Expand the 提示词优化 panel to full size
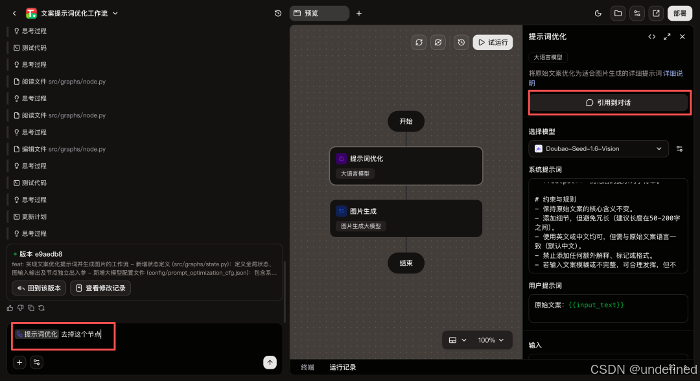700x381 pixels. [x=667, y=36]
